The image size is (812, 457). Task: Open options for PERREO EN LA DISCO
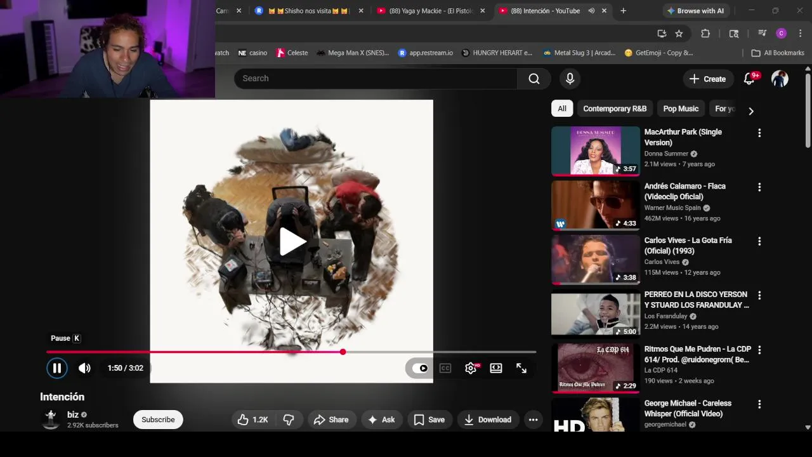[759, 295]
